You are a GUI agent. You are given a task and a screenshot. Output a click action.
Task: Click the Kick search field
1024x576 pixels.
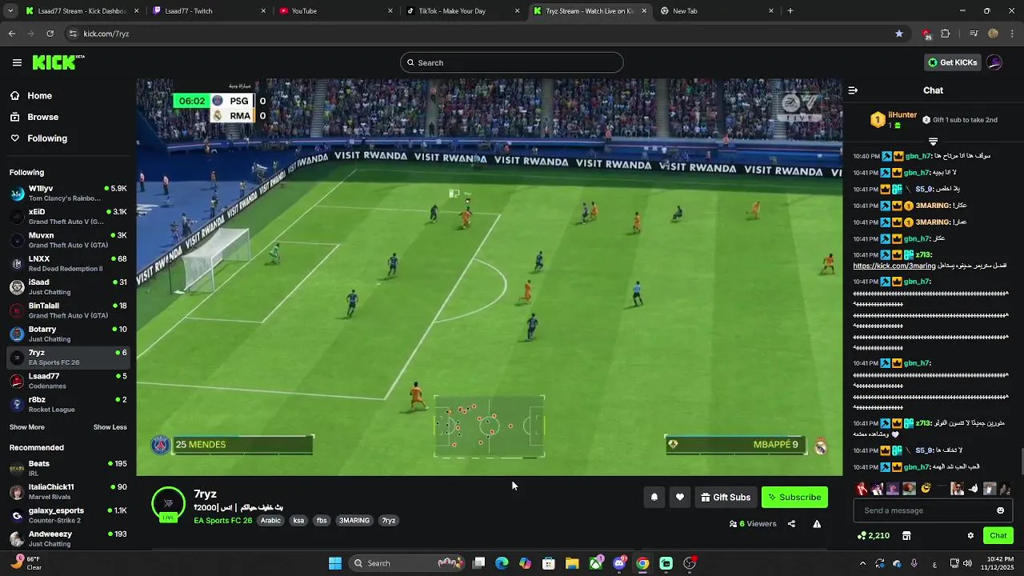pyautogui.click(x=512, y=62)
